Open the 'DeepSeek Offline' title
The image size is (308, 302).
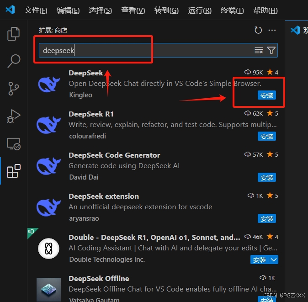point(99,278)
